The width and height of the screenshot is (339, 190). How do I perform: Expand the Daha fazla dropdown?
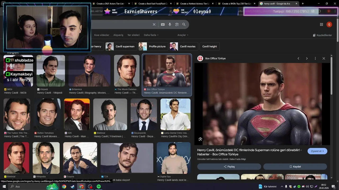pyautogui.click(x=151, y=35)
